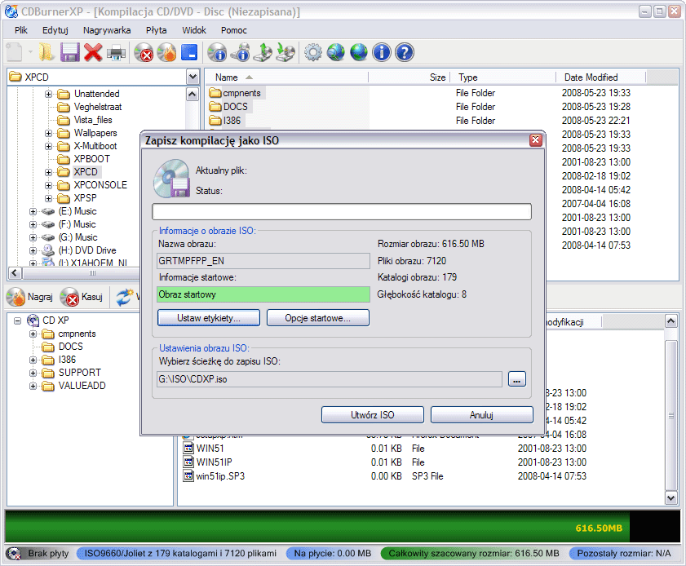
Task: Open the Plik menu
Action: (21, 30)
